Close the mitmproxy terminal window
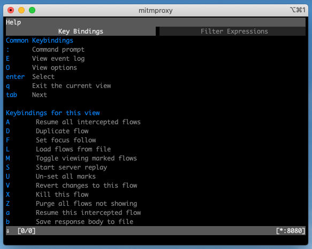 coord(11,10)
